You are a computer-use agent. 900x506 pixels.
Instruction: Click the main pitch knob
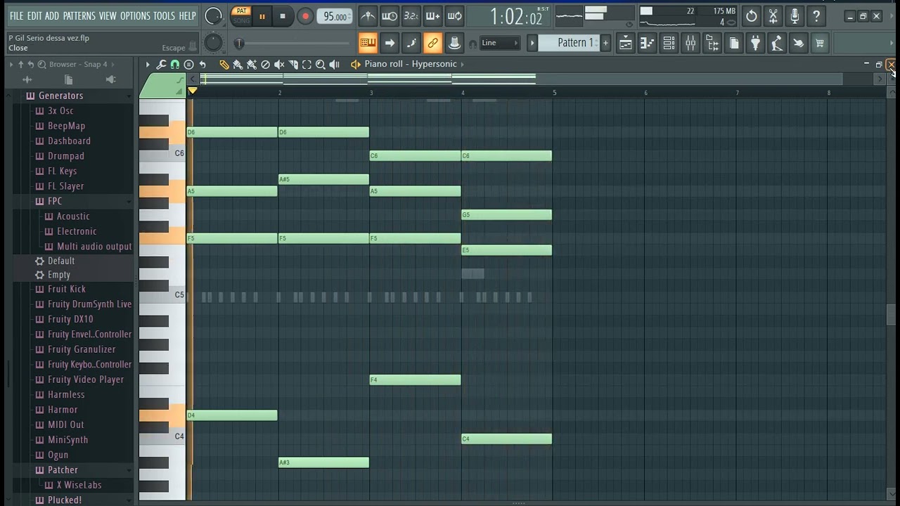point(213,44)
